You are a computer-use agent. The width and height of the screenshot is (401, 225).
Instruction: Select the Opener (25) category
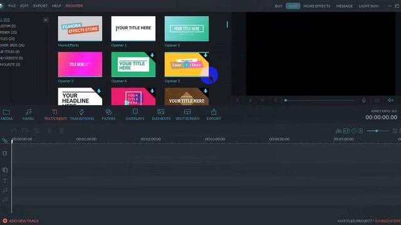click(x=8, y=32)
